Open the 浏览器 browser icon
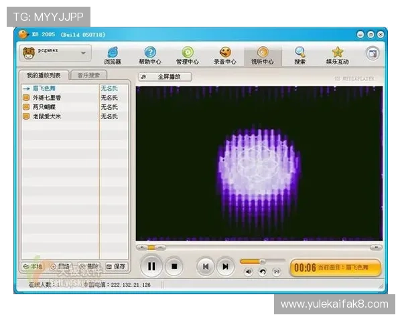This screenshot has height=321, width=402. (x=113, y=54)
